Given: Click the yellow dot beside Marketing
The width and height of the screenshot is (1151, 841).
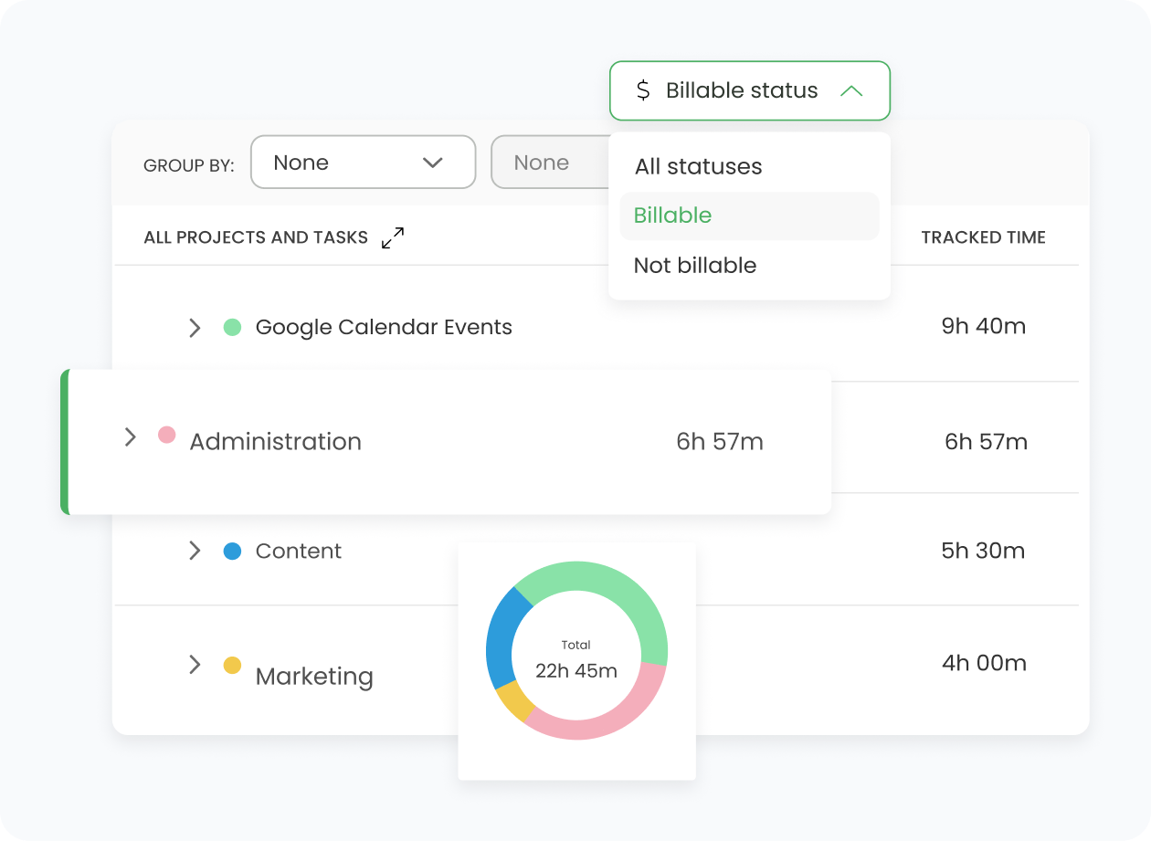Looking at the screenshot, I should (x=232, y=665).
